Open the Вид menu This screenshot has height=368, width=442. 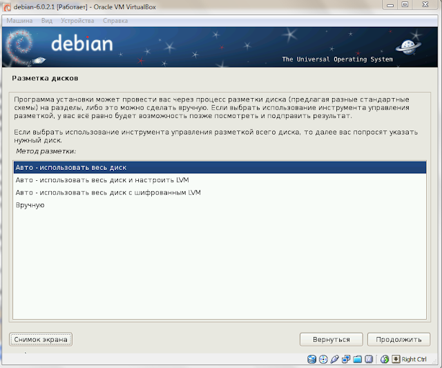(47, 21)
